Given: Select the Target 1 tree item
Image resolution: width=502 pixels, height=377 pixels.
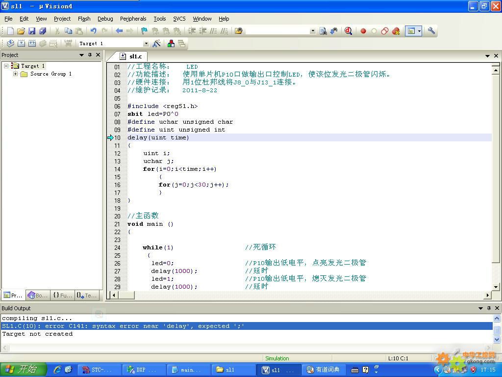Looking at the screenshot, I should (x=33, y=66).
